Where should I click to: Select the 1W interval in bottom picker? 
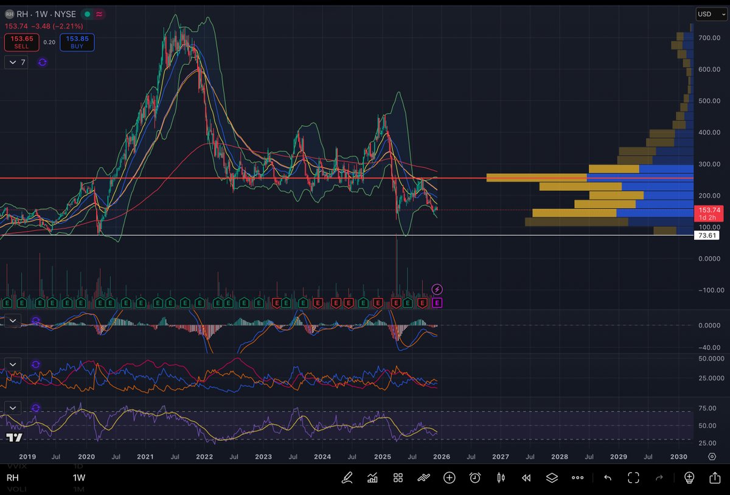coord(78,478)
